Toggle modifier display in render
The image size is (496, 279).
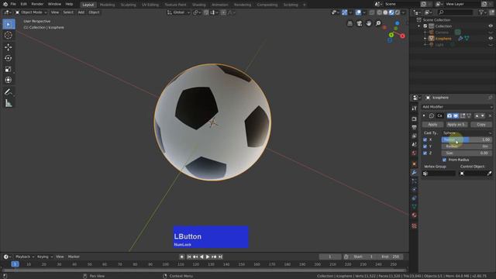point(449,116)
